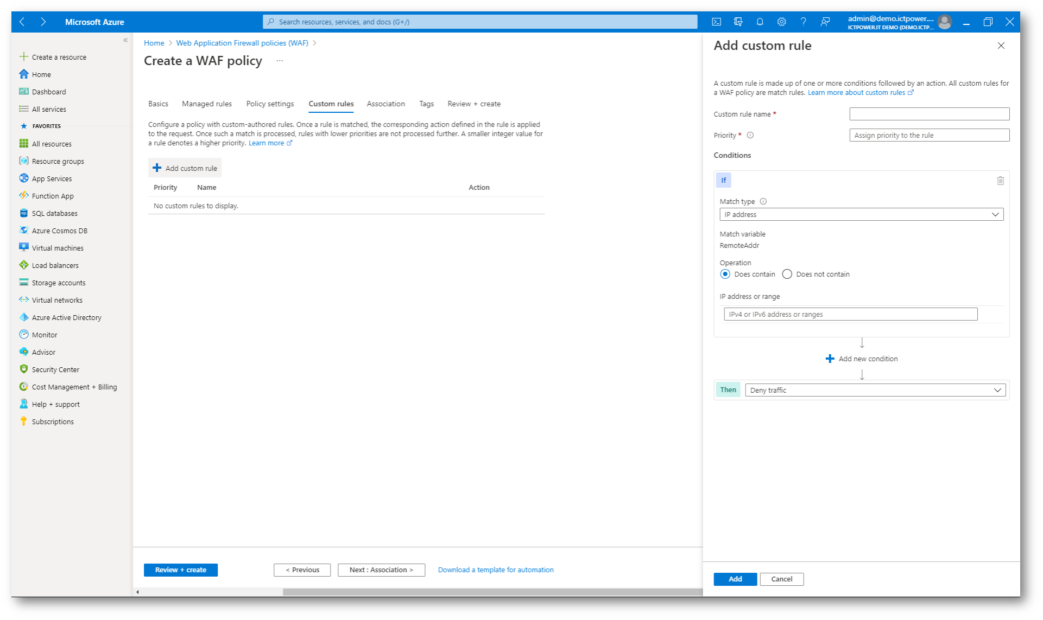Screen dimensions: 1043x620
Task: Open the feedback icon in top bar
Action: (825, 22)
